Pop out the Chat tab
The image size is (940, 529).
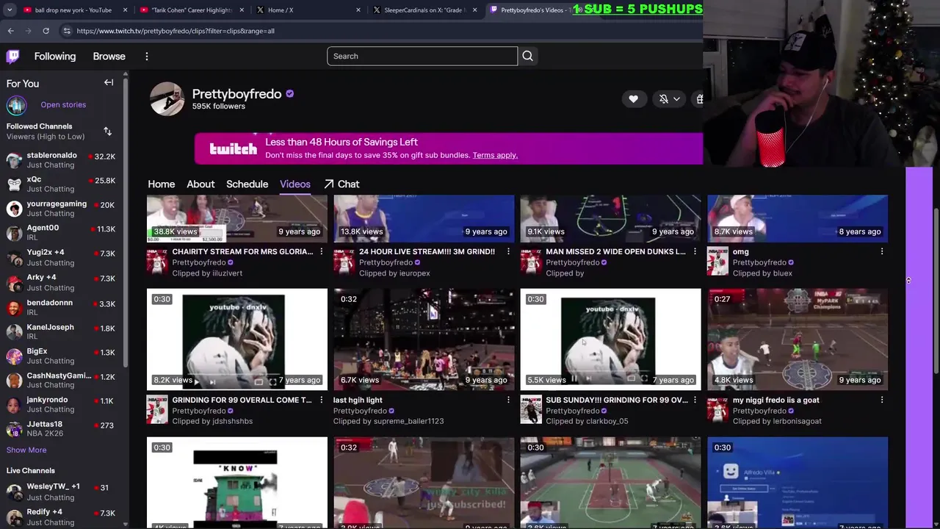click(341, 184)
